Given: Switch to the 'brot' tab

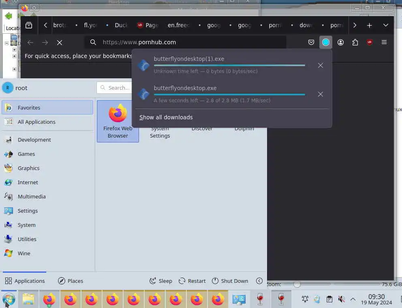Looking at the screenshot, I should pos(60,25).
